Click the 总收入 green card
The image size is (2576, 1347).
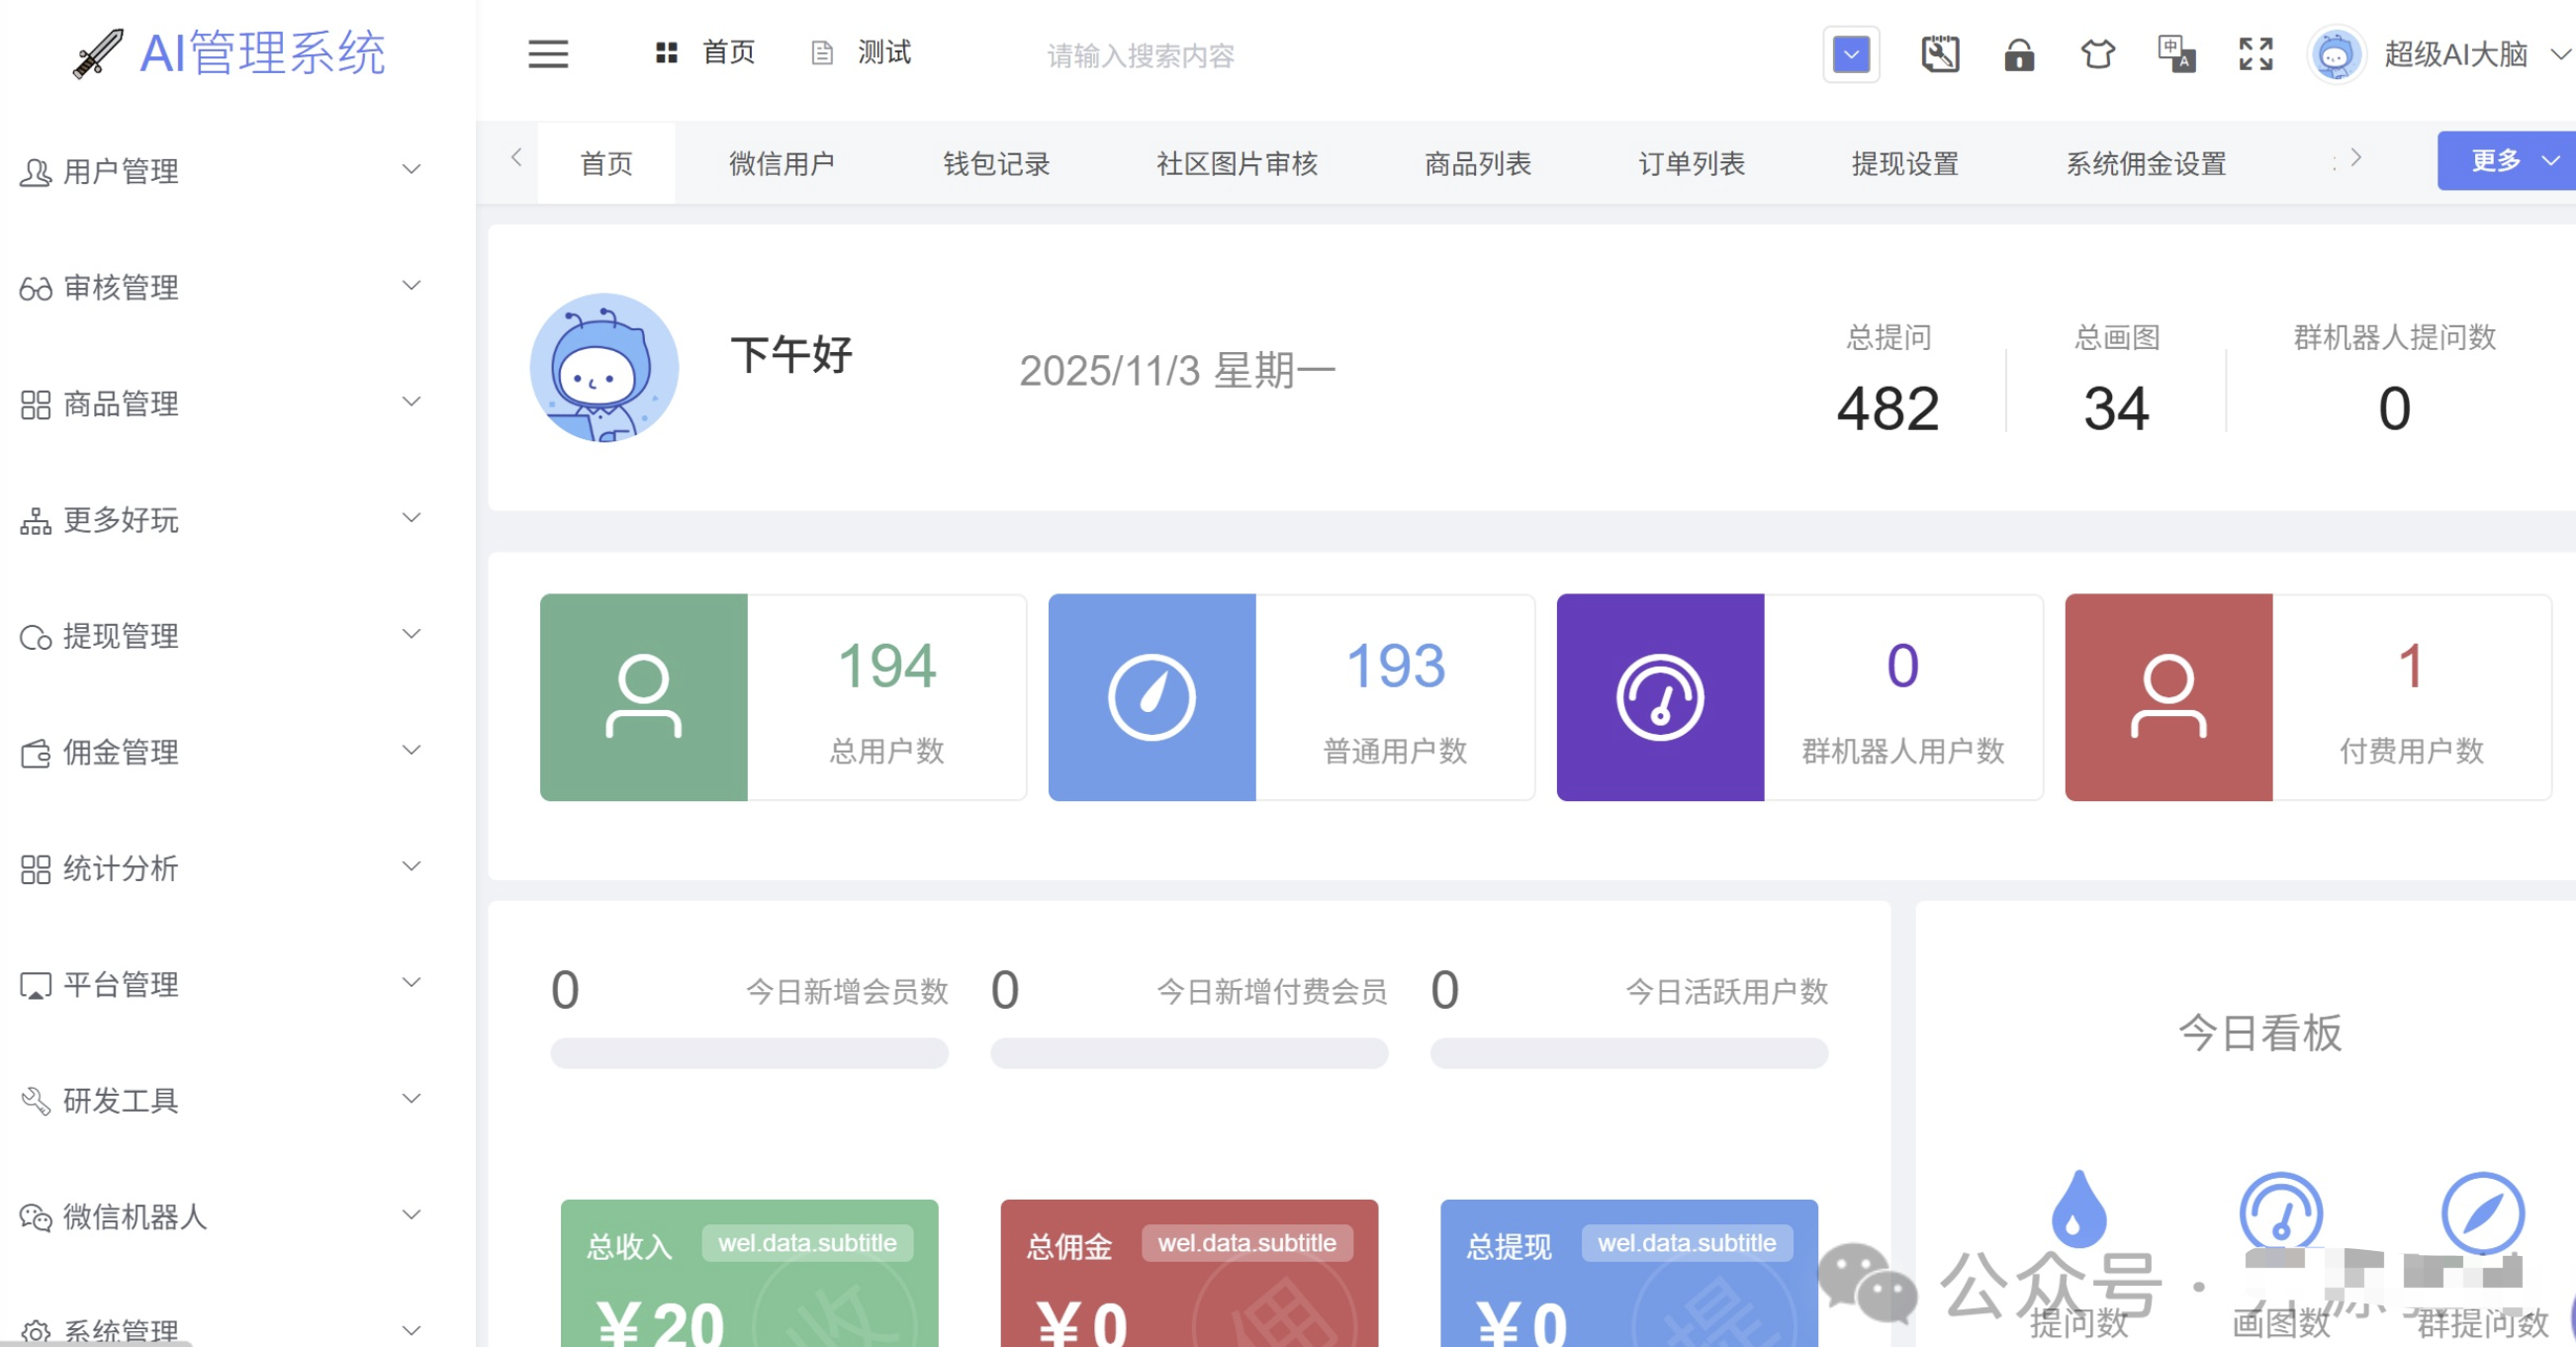[749, 1273]
